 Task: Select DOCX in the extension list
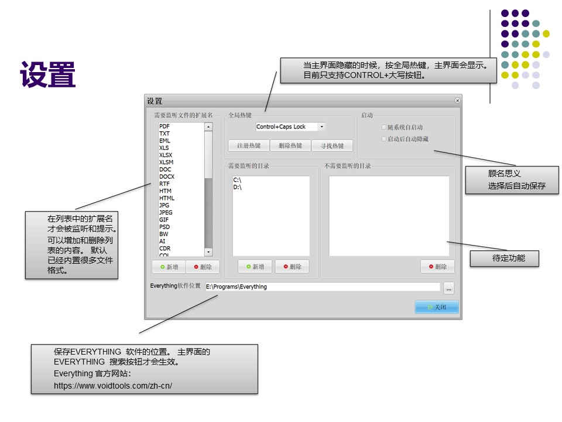(166, 176)
